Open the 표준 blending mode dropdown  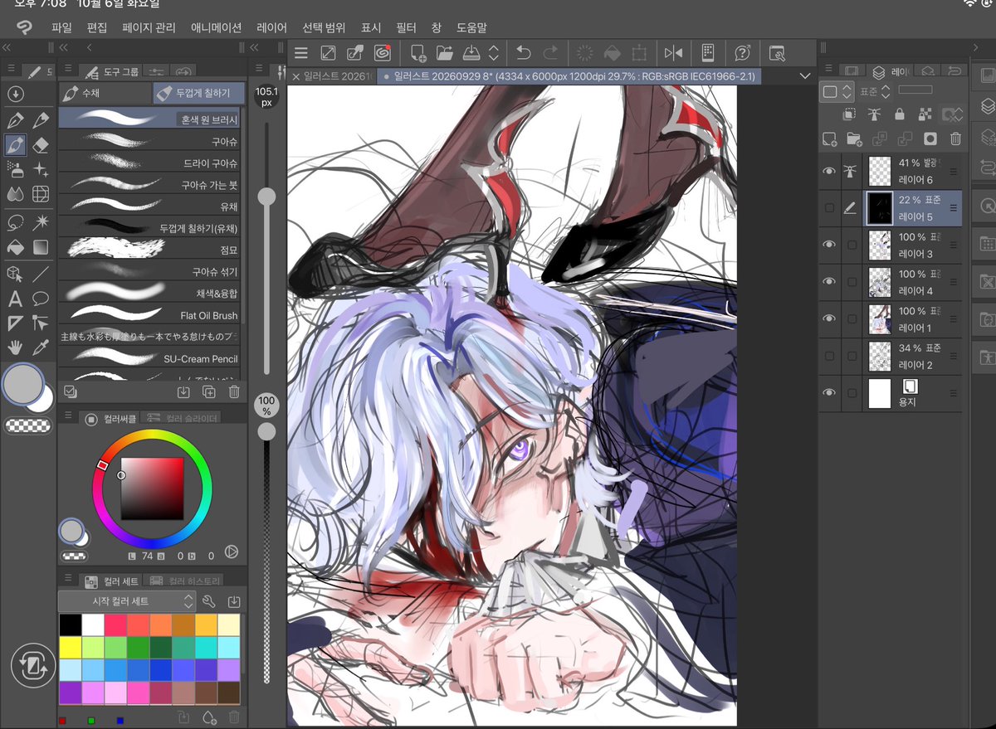874,91
